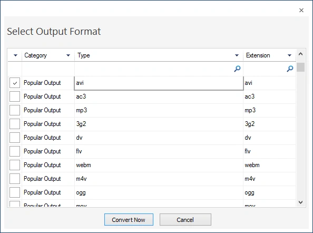Click the dv Extension cell
This screenshot has width=313, height=233.
pyautogui.click(x=269, y=138)
